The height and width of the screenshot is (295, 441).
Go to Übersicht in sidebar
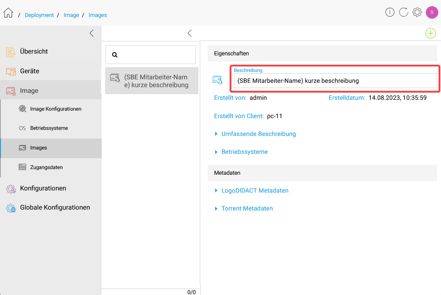[34, 51]
